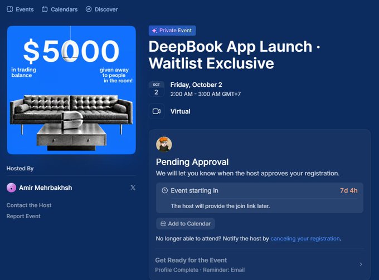Open the Discover tab

tap(102, 9)
